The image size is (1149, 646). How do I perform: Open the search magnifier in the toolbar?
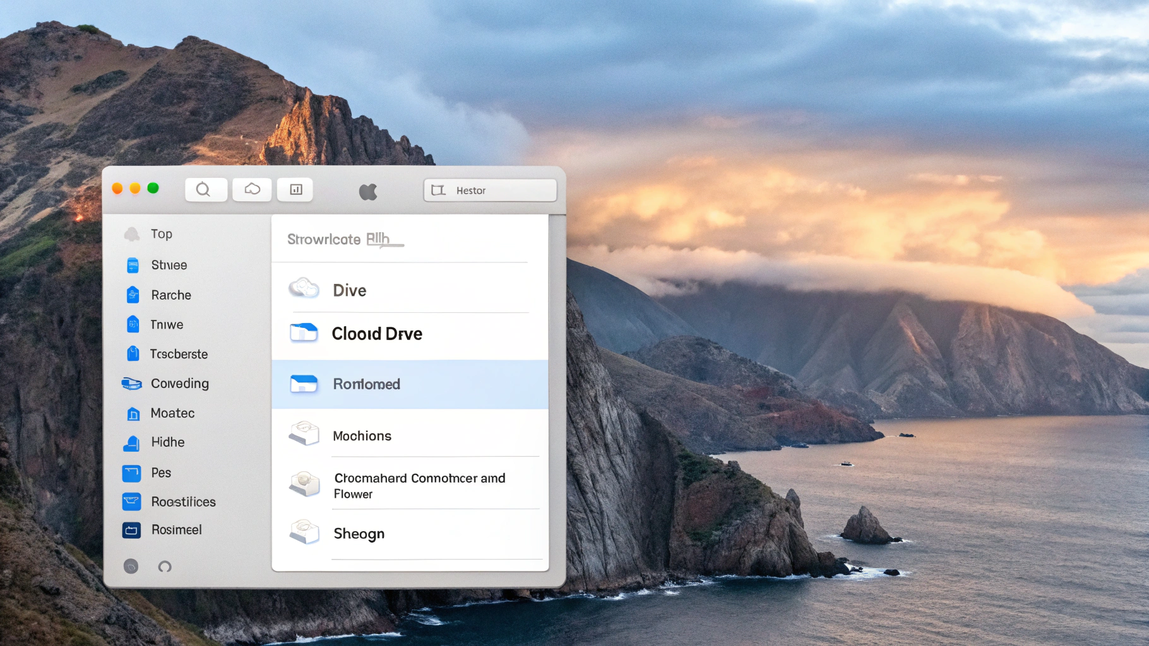205,189
